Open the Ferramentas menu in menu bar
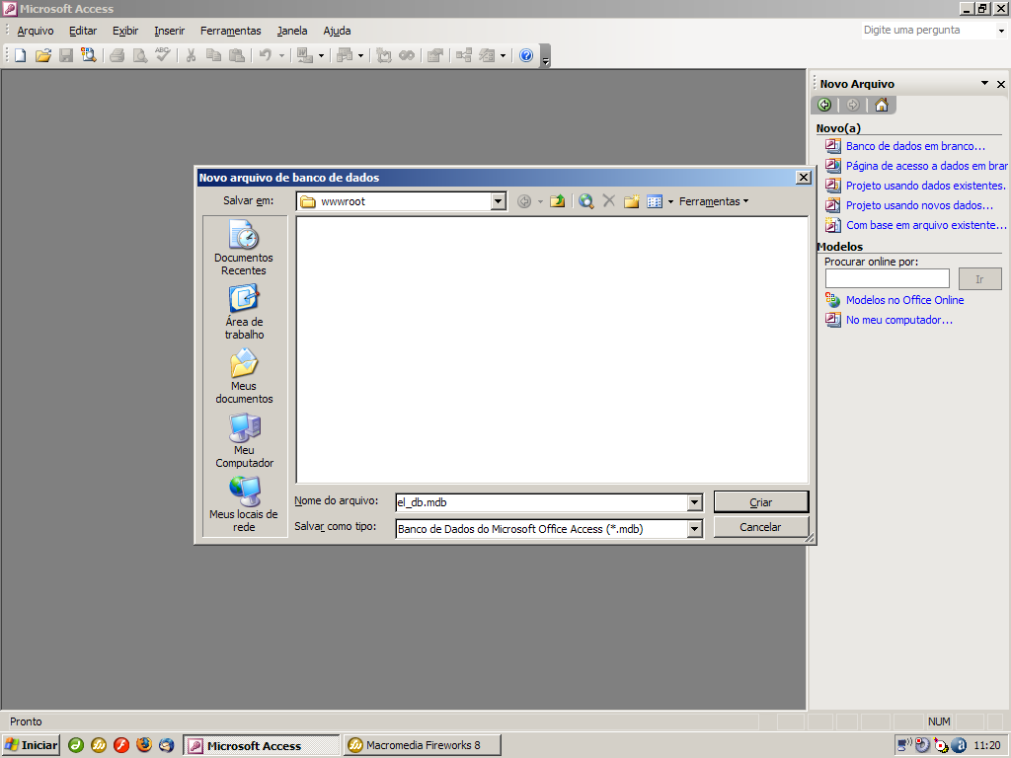Image resolution: width=1011 pixels, height=758 pixels. click(x=231, y=31)
